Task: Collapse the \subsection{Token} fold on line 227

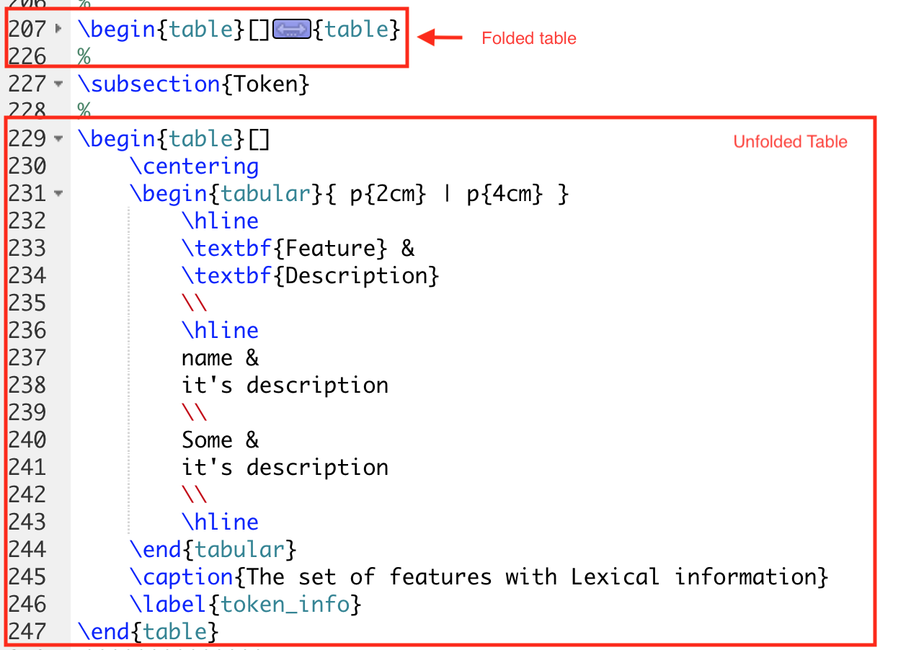Action: coord(58,84)
